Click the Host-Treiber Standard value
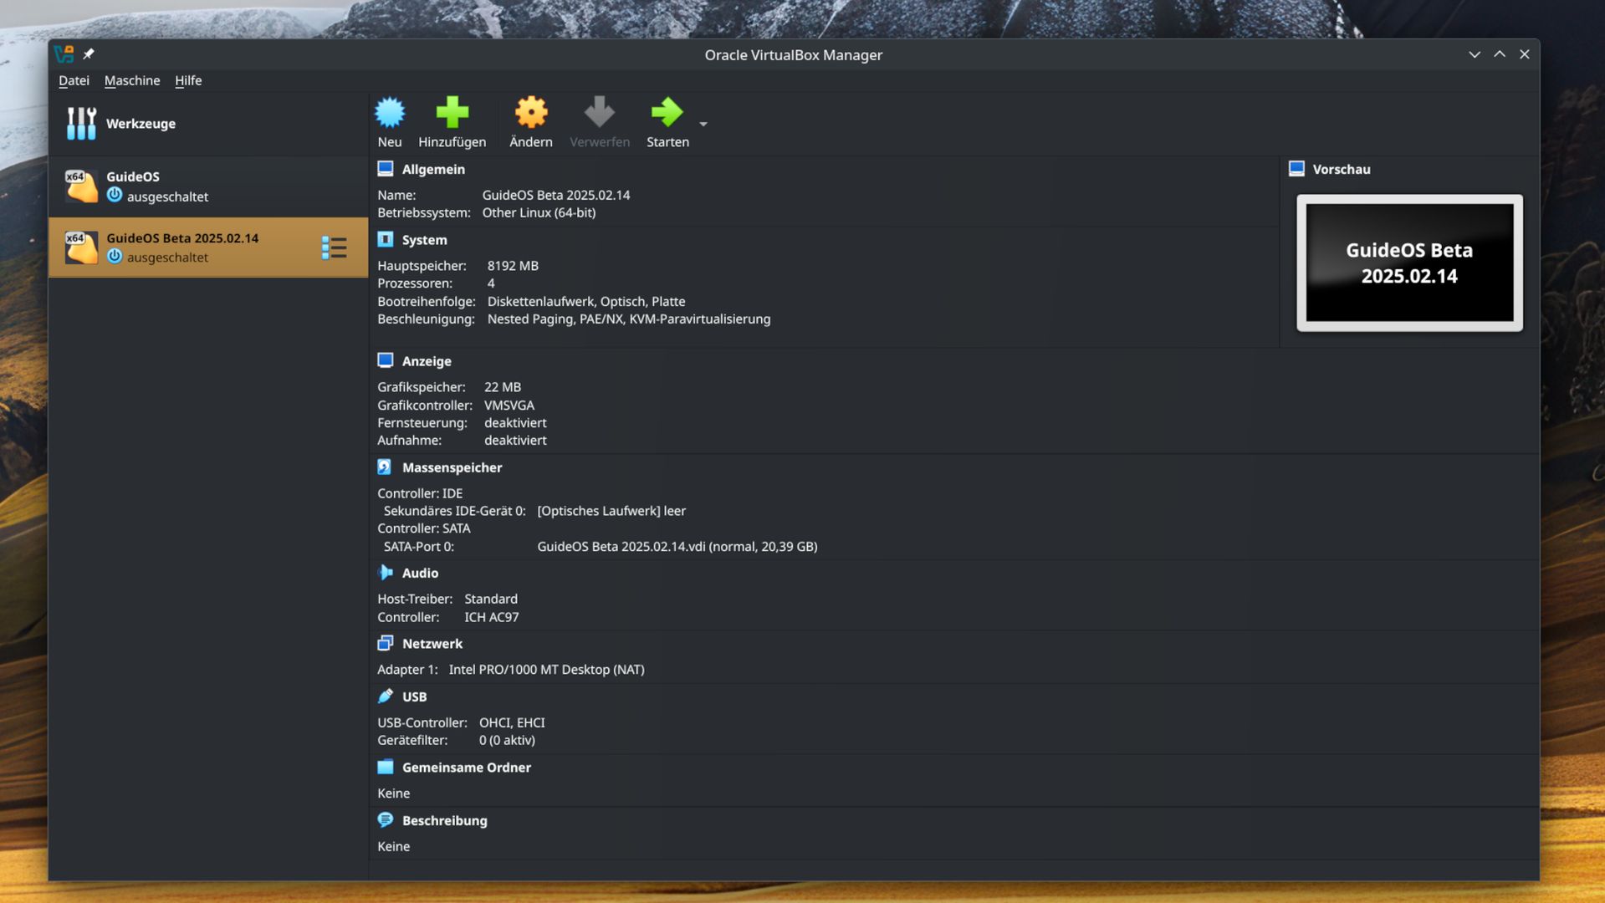Screen dimensions: 1605x903 491,599
